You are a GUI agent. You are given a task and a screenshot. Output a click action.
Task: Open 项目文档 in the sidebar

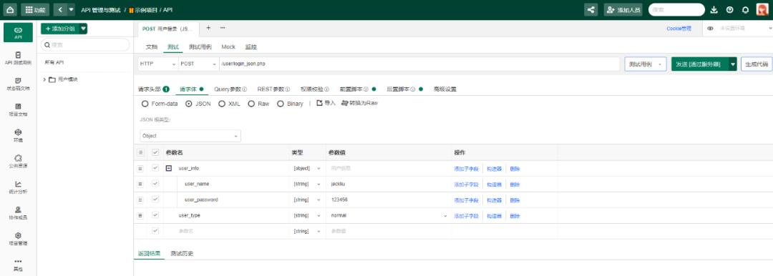tap(18, 109)
